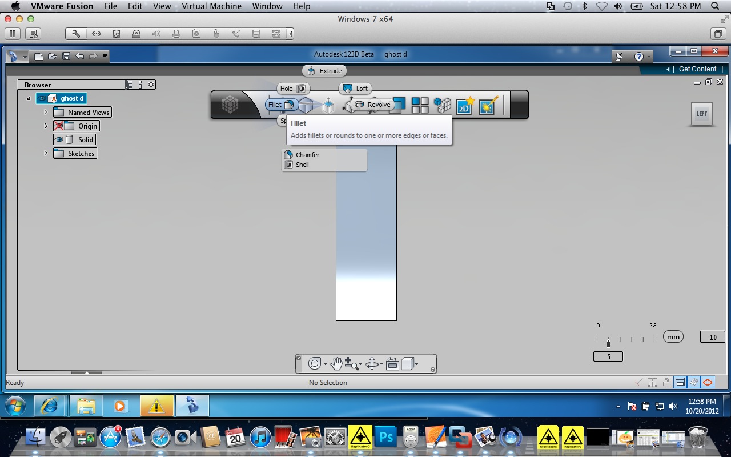
Task: Open navigation wheel dropdown arrow
Action: coord(325,364)
